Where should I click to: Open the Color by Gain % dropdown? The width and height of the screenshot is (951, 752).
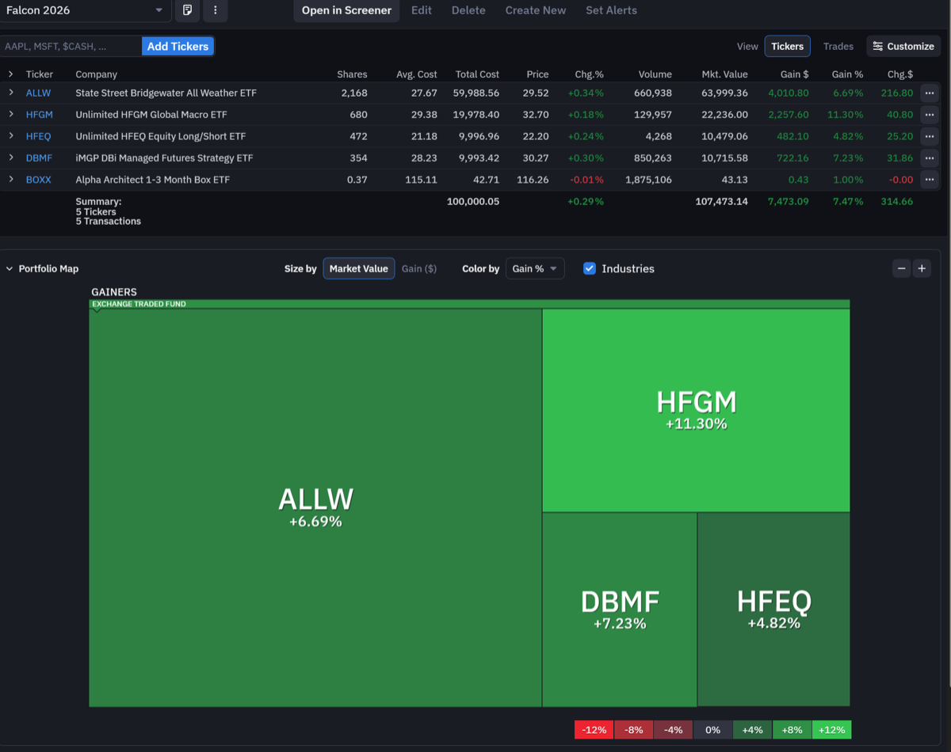click(535, 268)
